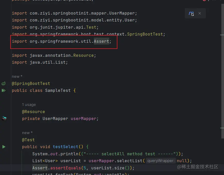
Task: Click the println call in testSelect
Action: pos(69,154)
